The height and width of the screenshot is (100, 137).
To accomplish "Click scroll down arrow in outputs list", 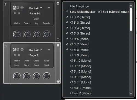I will [131, 93].
